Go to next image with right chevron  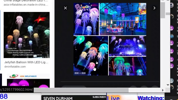154,8
